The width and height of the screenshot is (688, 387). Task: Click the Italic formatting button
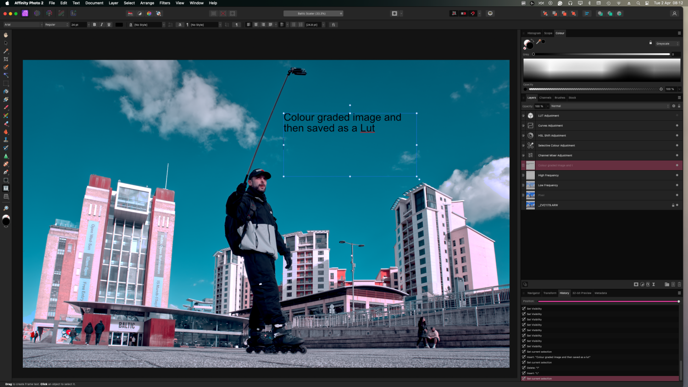[x=101, y=25]
